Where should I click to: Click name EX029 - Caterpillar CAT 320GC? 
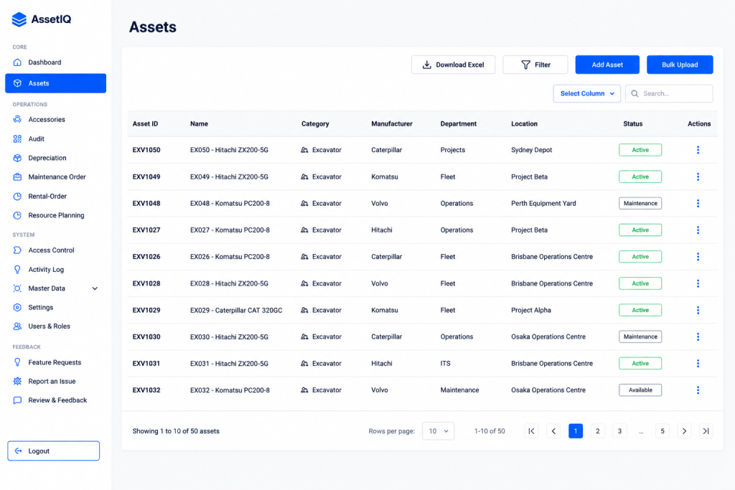tap(236, 310)
